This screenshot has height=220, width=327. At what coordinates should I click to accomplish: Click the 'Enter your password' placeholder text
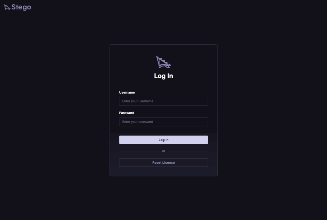(138, 122)
